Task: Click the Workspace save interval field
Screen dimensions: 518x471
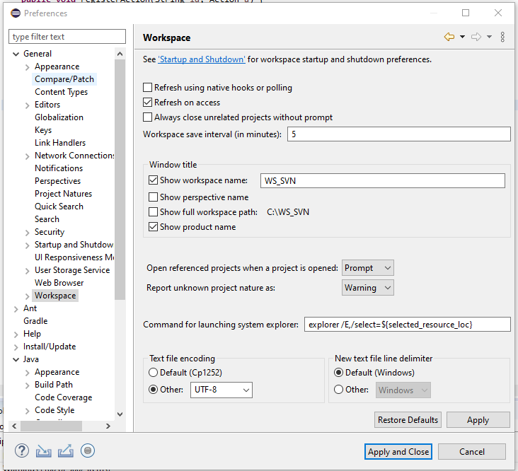Action: (398, 134)
